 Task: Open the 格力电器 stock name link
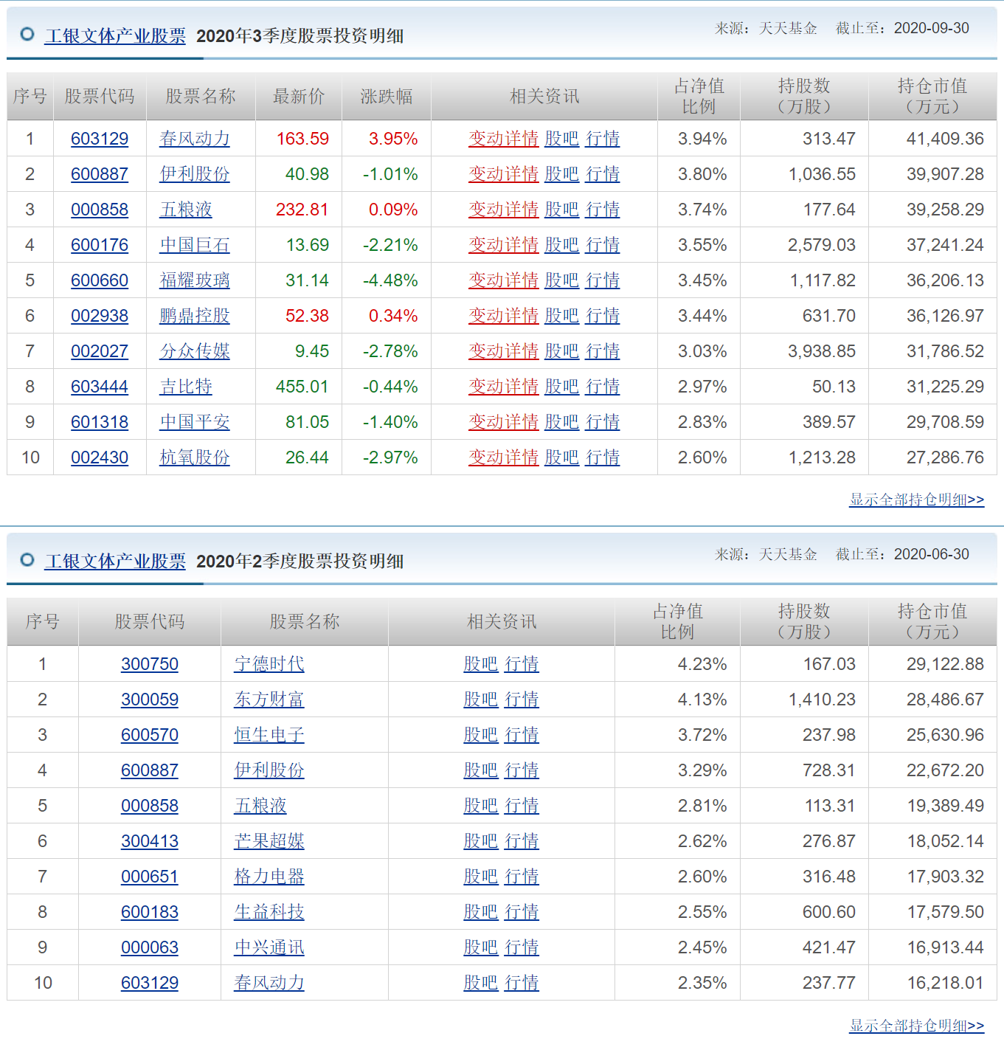pos(269,877)
